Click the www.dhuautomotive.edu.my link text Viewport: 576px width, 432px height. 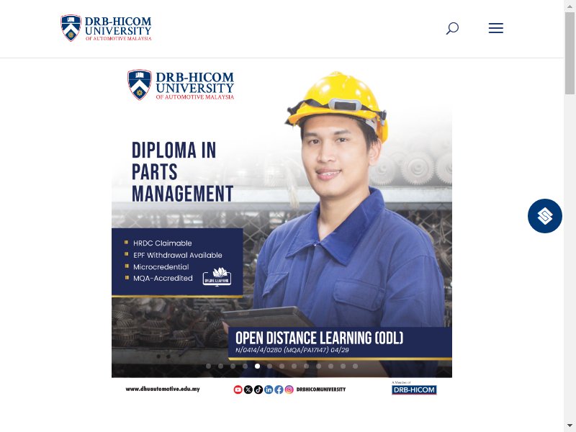click(163, 389)
